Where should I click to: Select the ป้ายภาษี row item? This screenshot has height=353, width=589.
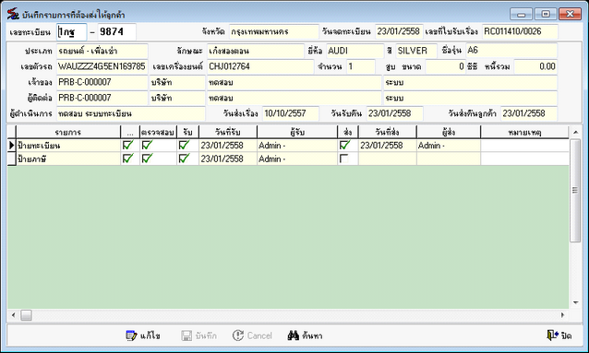click(x=68, y=159)
